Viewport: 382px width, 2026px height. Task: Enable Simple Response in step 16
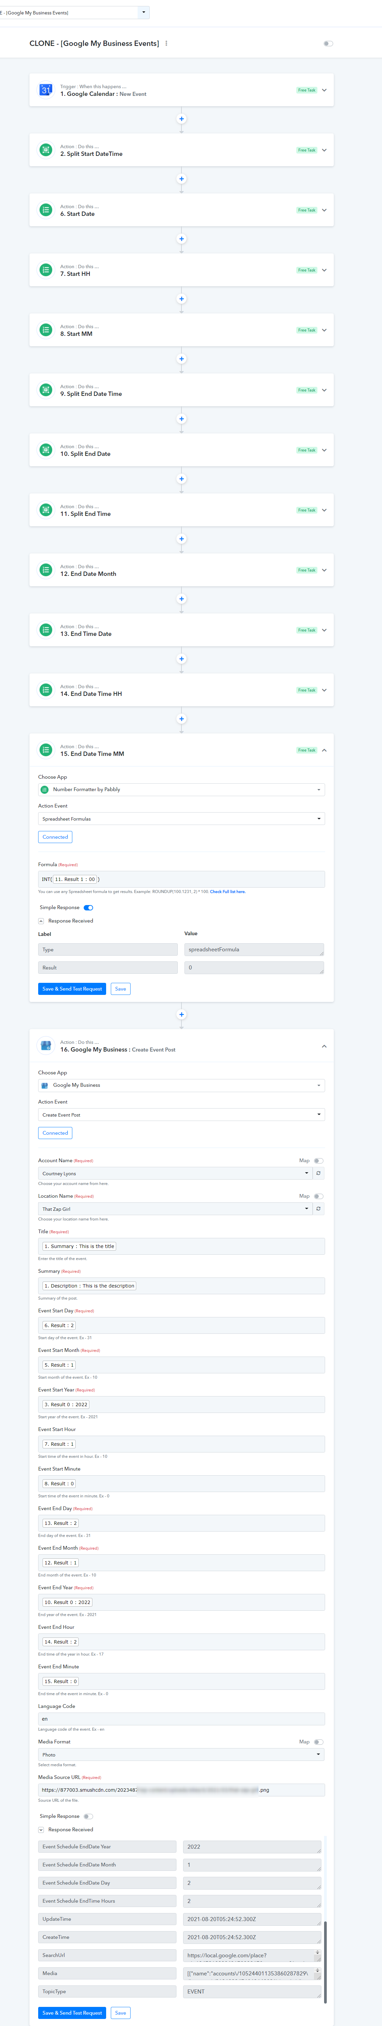(x=88, y=1817)
